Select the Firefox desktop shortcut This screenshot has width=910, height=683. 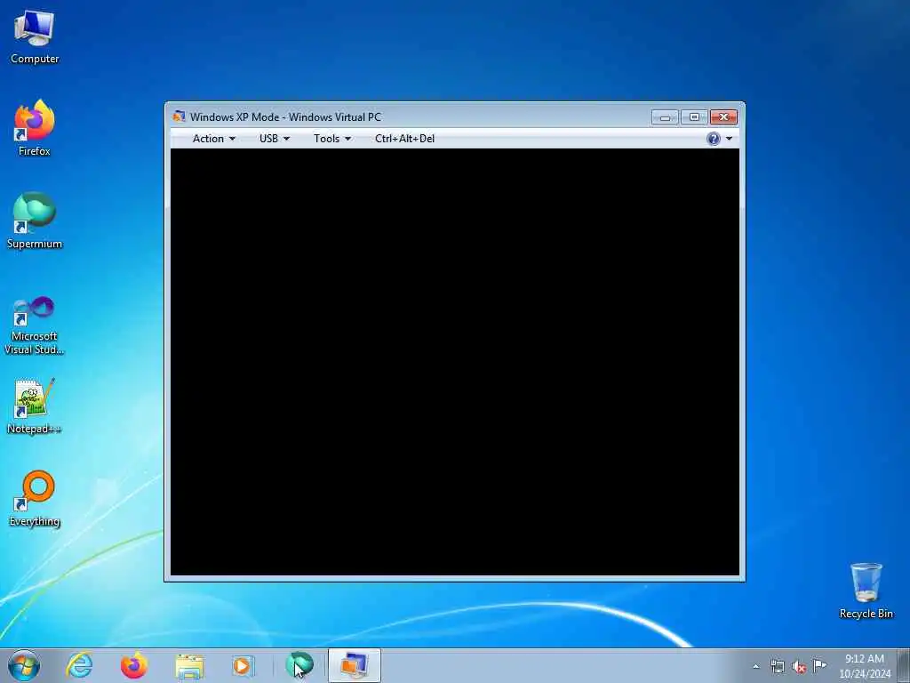pos(35,128)
